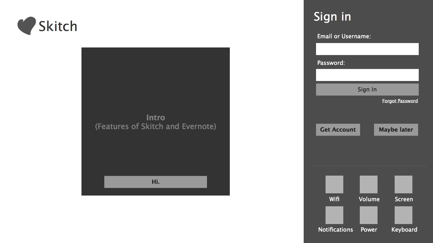
Task: Click the Email or Username field
Action: pos(367,49)
